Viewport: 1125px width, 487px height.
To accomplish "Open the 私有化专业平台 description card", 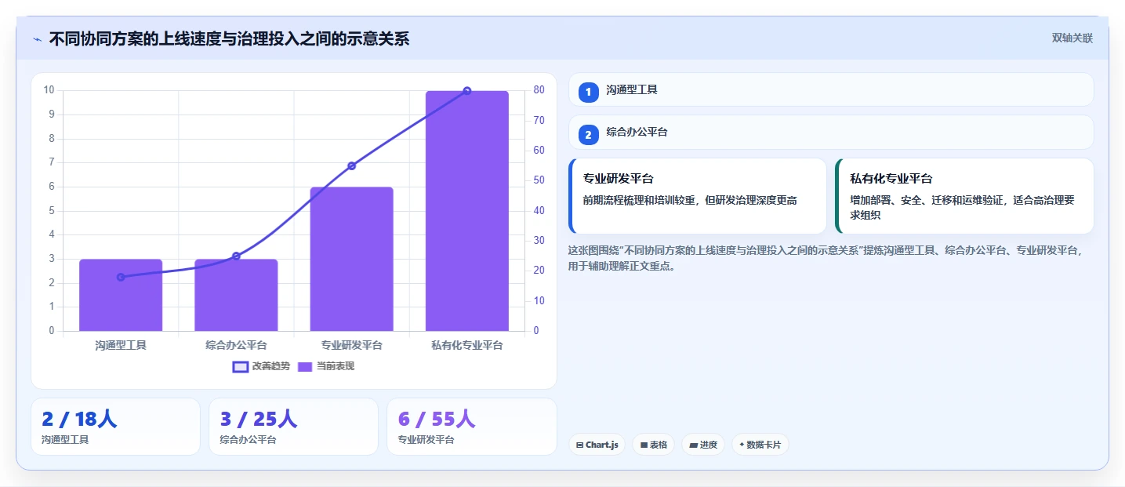I will click(964, 196).
